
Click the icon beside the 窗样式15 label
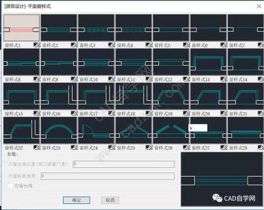pyautogui.click(x=37, y=113)
